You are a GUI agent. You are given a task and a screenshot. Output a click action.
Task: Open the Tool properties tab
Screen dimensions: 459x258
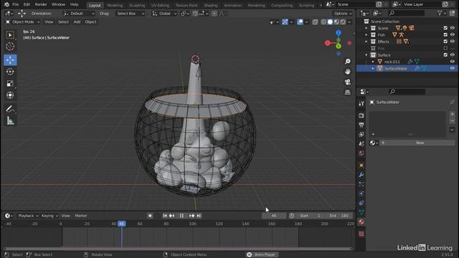tap(361, 103)
